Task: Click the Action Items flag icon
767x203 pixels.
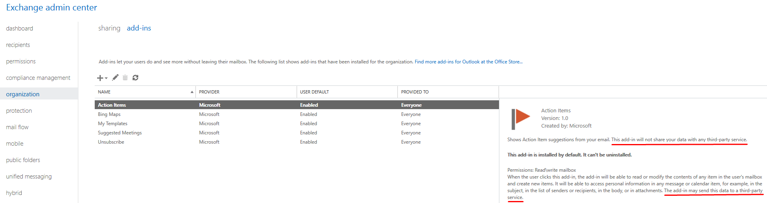Action: click(521, 118)
